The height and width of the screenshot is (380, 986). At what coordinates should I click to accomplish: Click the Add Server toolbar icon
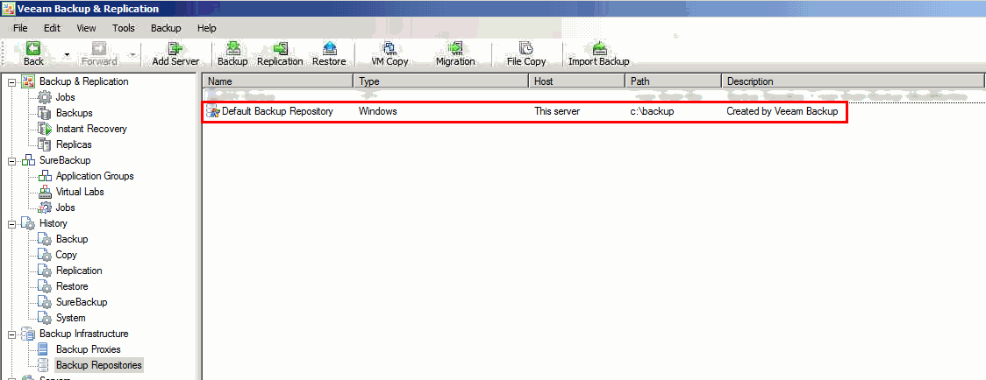175,49
